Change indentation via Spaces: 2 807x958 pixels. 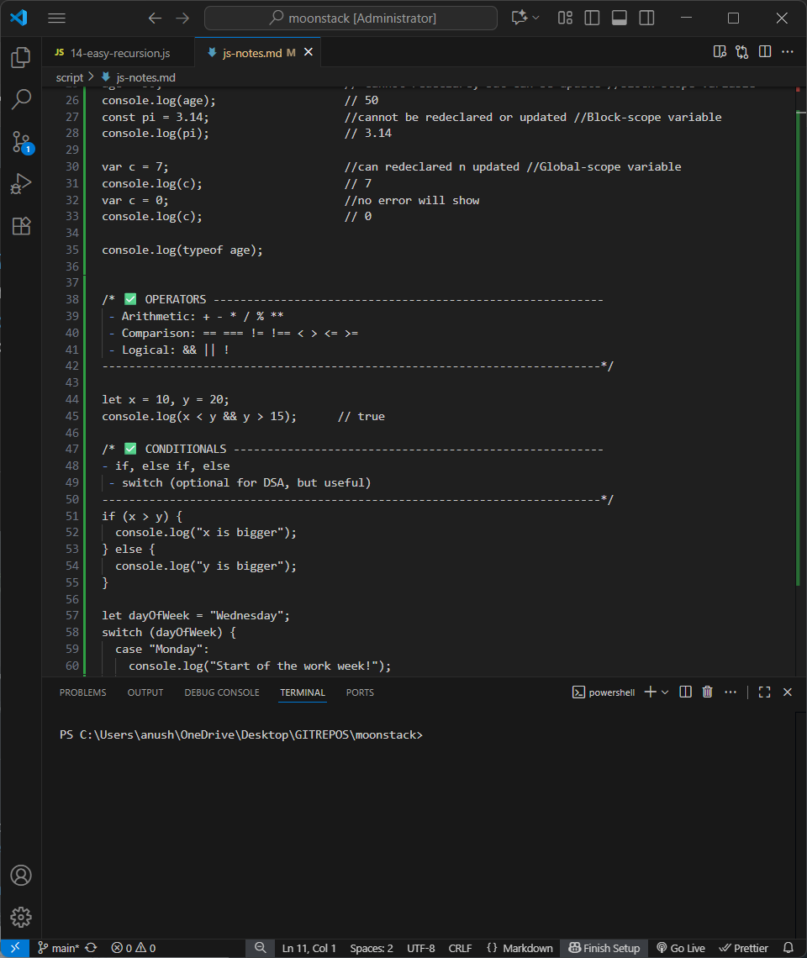point(371,948)
